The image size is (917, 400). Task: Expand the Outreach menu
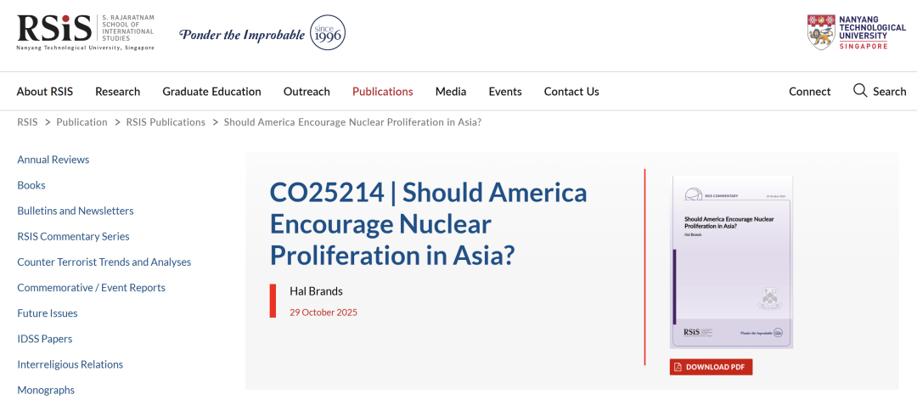coord(307,92)
